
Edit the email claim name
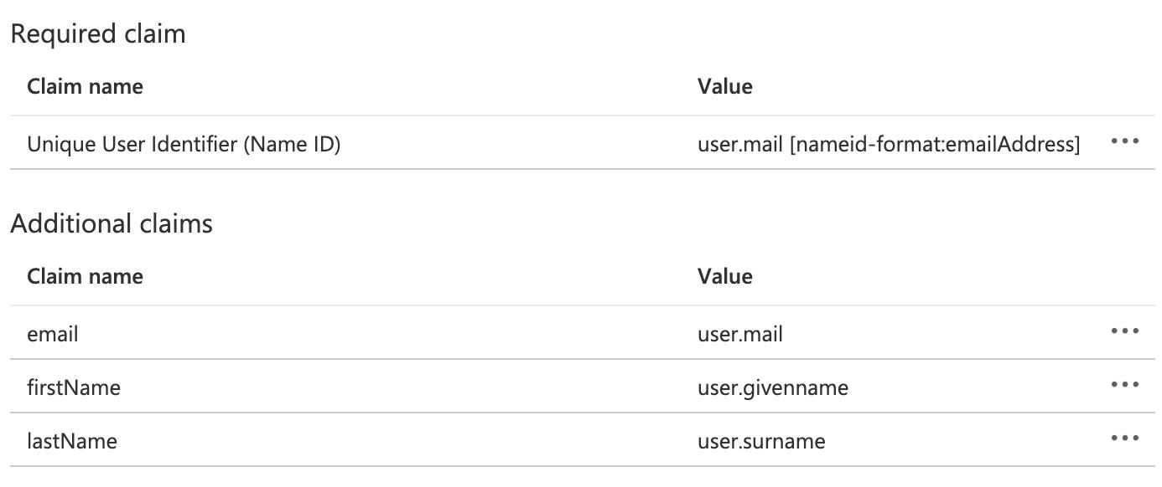(x=52, y=334)
